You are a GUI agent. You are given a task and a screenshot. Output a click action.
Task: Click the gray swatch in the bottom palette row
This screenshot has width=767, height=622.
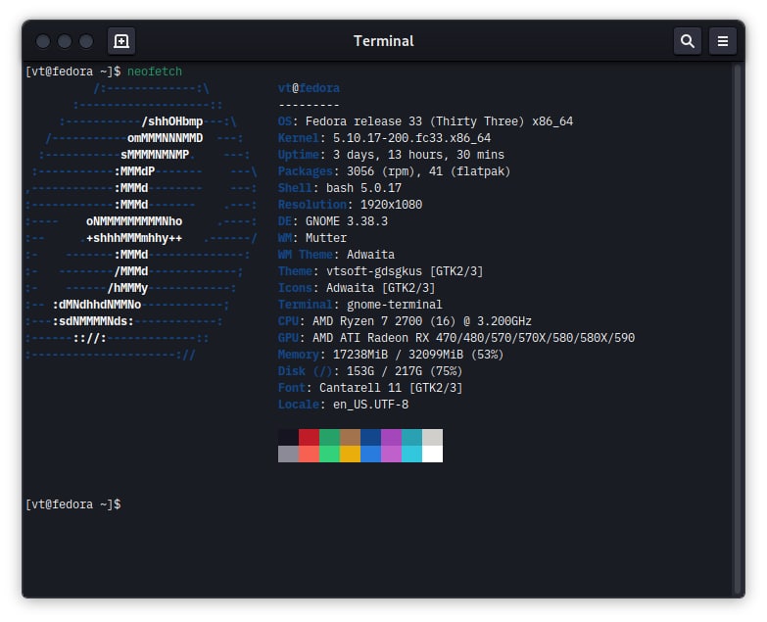[x=288, y=454]
